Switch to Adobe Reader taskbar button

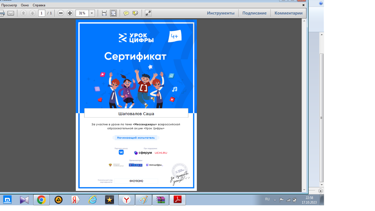178,200
